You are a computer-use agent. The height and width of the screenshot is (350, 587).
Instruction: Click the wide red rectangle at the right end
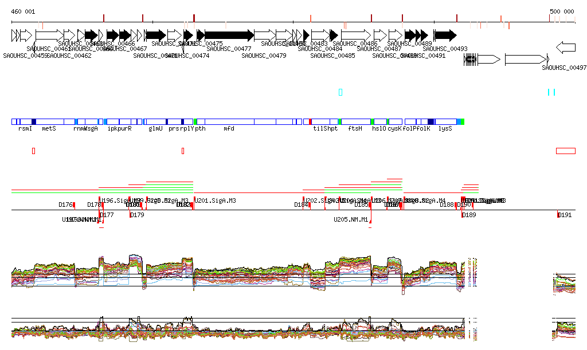(x=566, y=151)
